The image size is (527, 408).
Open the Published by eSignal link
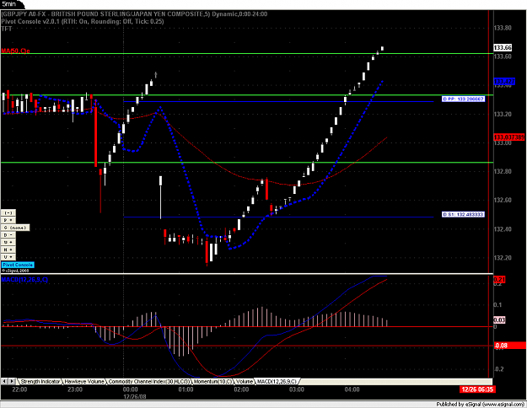[481, 404]
